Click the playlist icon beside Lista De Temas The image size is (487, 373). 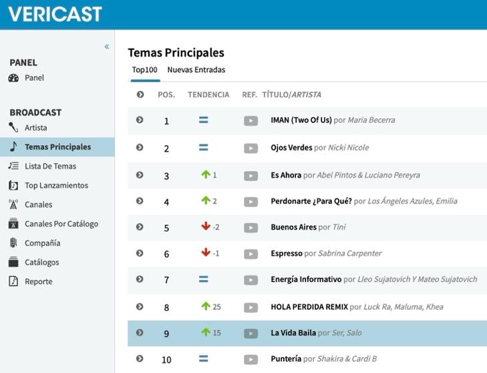13,166
